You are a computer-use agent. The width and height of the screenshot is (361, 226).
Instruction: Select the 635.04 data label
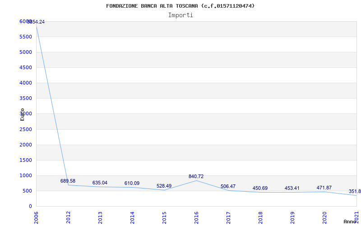100,183
